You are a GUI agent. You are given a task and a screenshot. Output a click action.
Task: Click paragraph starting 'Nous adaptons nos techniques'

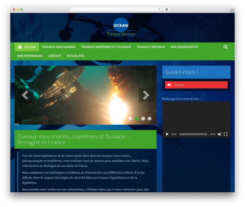83,178
